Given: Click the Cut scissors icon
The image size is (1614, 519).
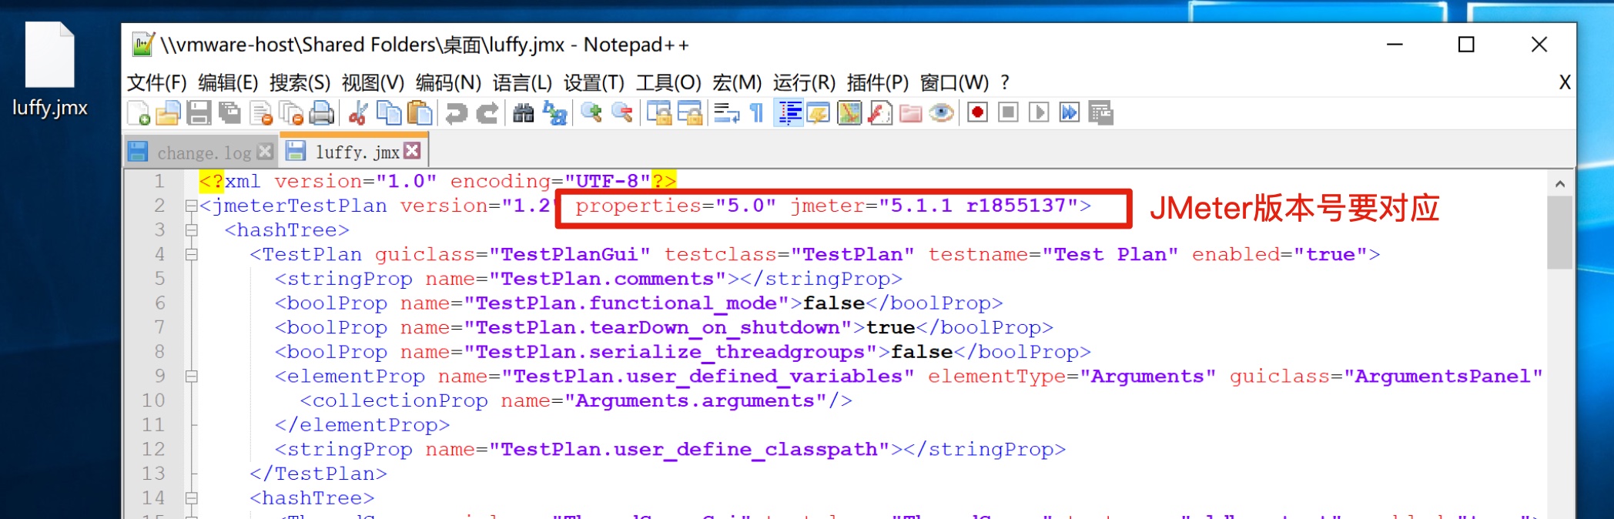Looking at the screenshot, I should click(357, 113).
